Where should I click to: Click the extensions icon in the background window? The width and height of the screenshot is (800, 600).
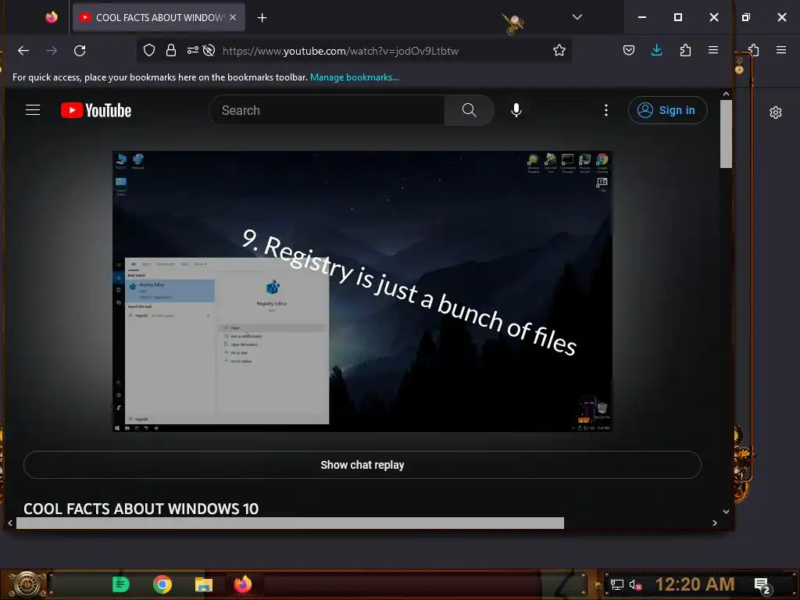click(x=754, y=50)
